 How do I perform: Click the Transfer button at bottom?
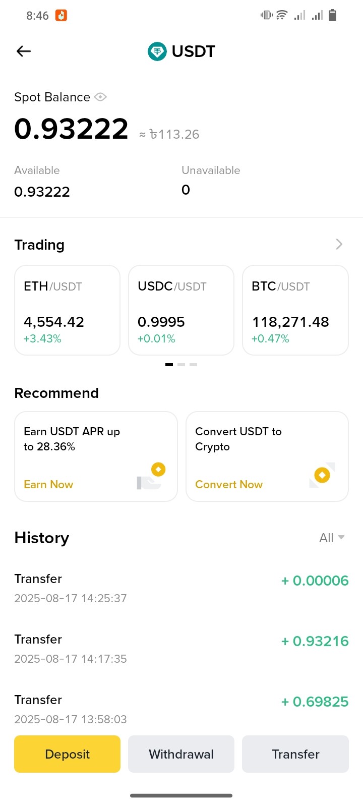[295, 754]
